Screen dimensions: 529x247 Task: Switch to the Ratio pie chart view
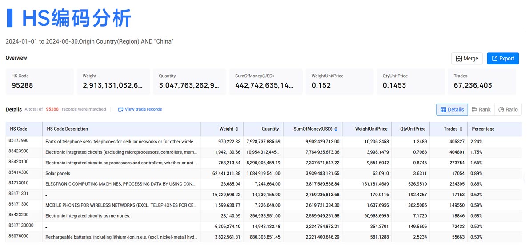click(x=508, y=110)
